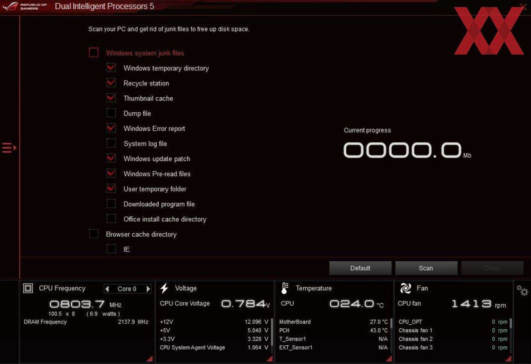Enable Dump file checkbox

tap(111, 113)
